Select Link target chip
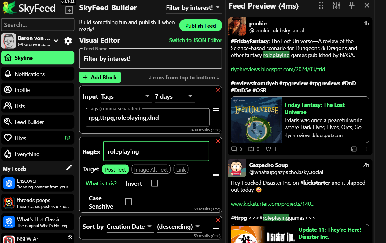 (x=181, y=169)
